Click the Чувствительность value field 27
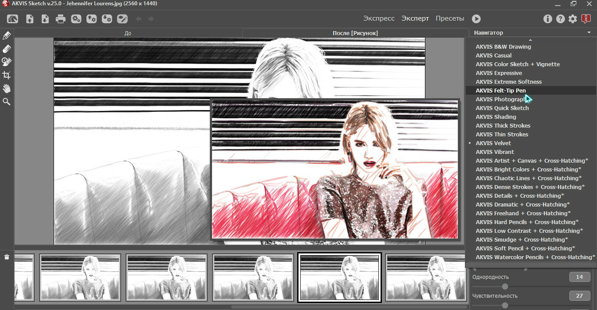The height and width of the screenshot is (310, 597). pos(579,296)
